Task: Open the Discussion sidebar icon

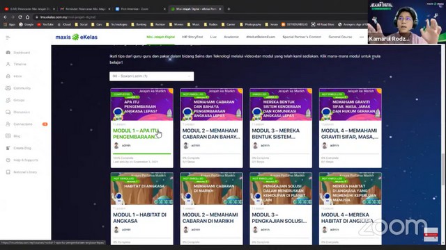Action: pyautogui.click(x=8, y=112)
